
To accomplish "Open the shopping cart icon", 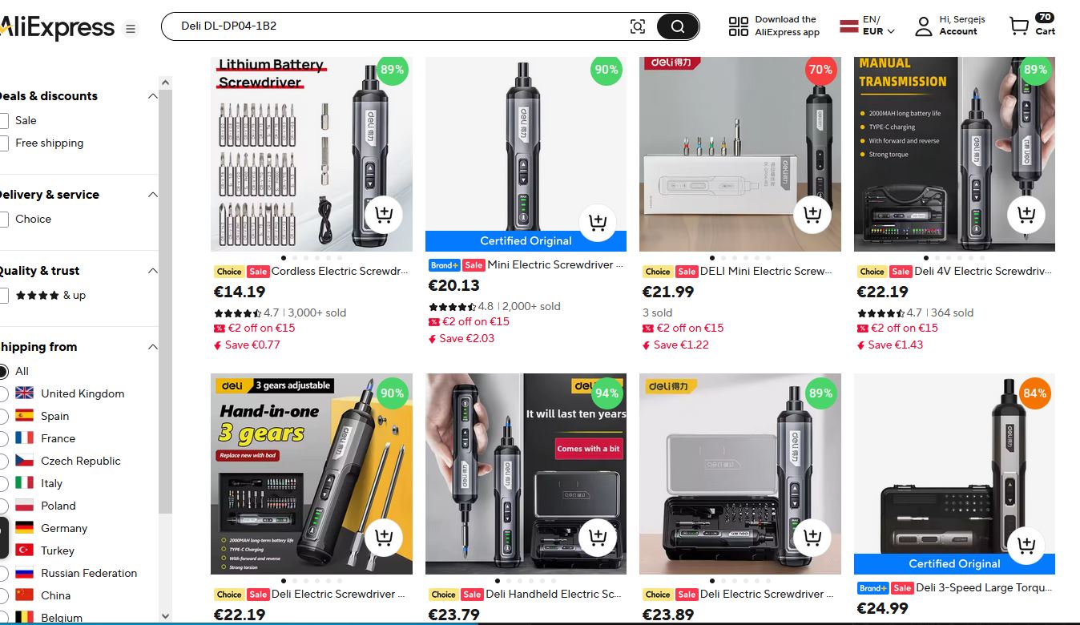I will tap(1019, 26).
